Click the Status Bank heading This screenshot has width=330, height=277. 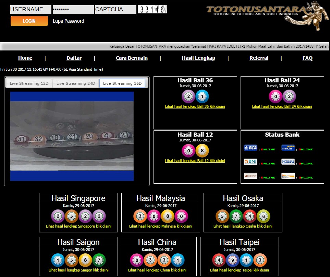click(282, 135)
